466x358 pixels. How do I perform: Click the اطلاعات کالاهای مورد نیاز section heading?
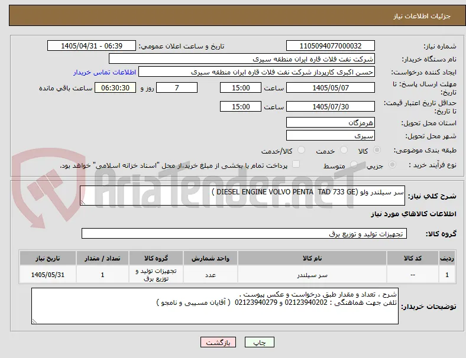413,214
